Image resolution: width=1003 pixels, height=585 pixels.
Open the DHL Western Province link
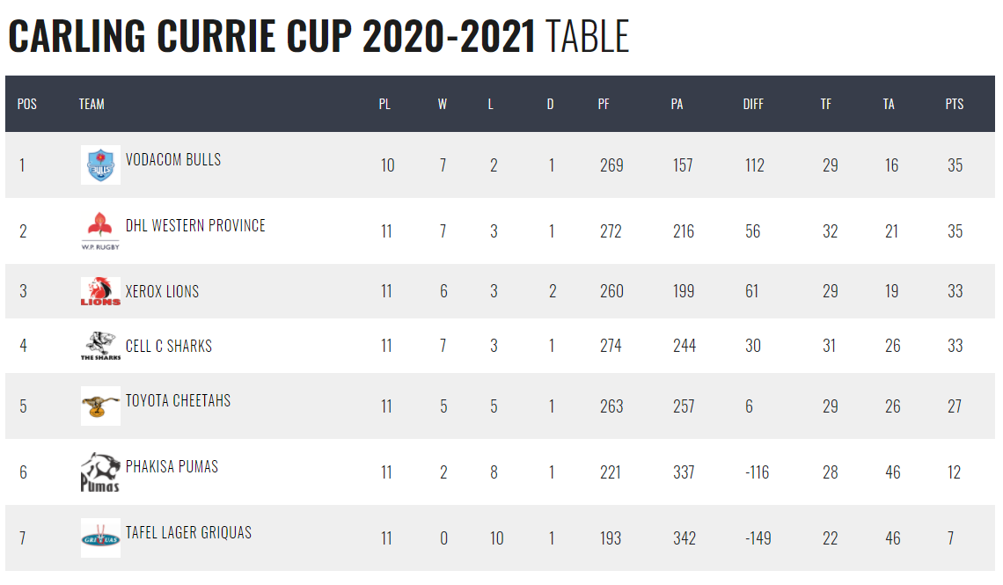click(195, 225)
